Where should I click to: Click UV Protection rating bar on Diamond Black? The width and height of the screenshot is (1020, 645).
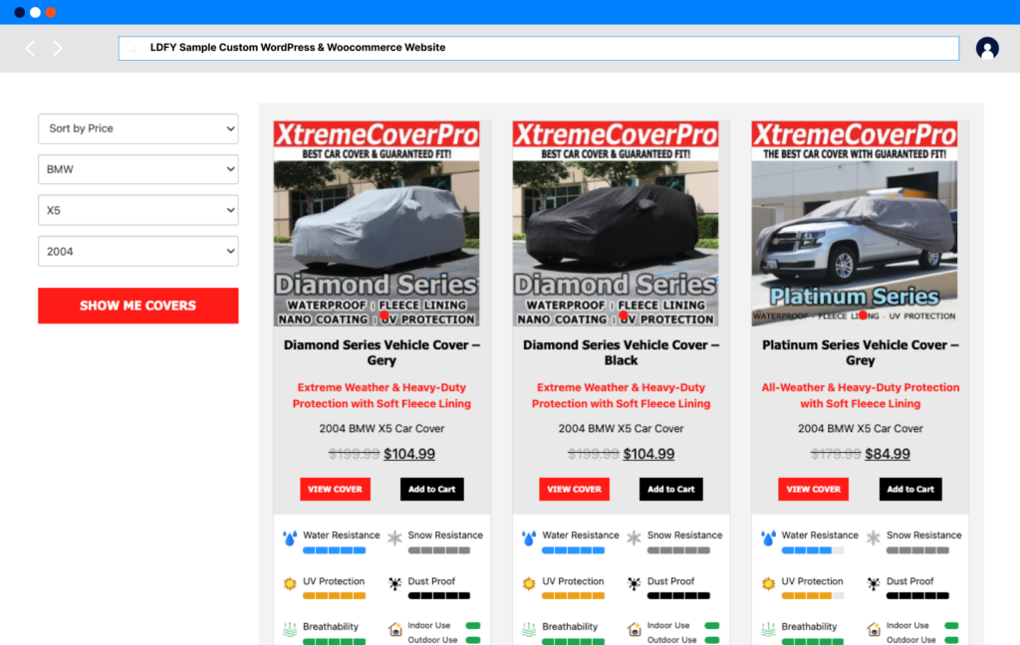pyautogui.click(x=574, y=596)
